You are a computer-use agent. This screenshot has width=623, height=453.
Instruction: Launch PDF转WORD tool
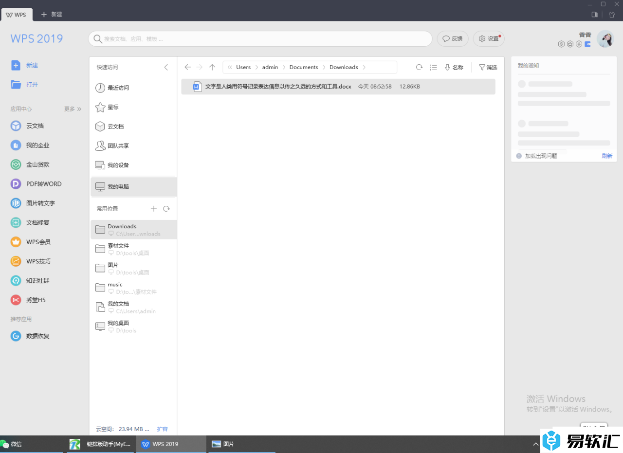pyautogui.click(x=36, y=184)
